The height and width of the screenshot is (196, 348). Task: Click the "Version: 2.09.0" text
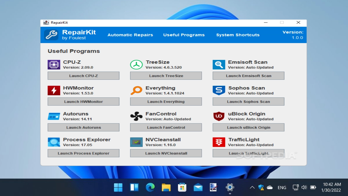78,67
